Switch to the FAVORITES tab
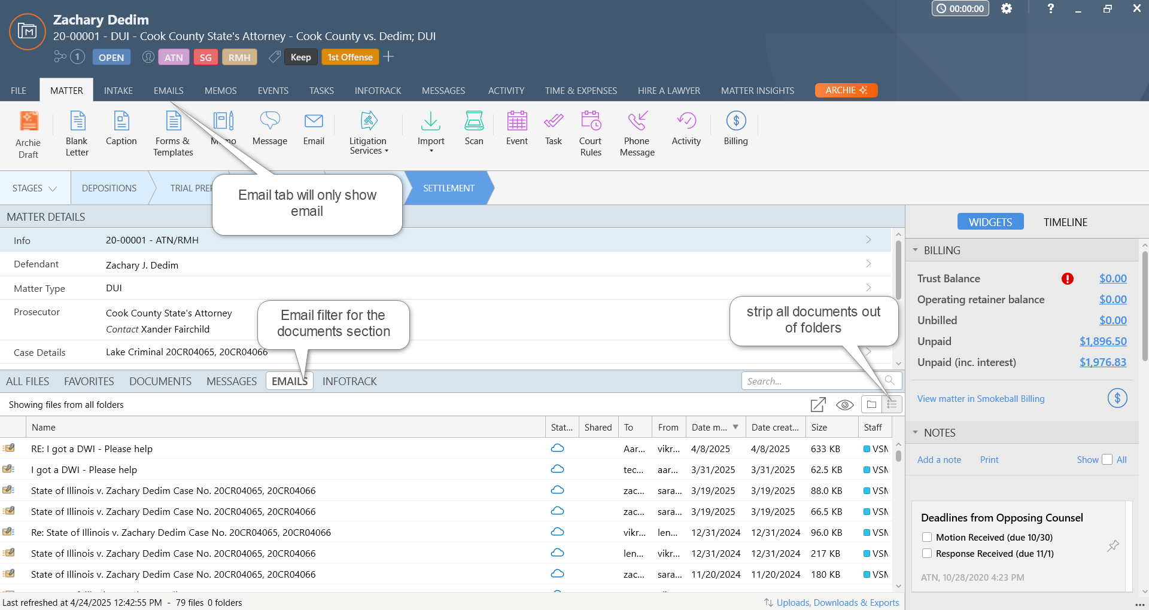 click(89, 382)
